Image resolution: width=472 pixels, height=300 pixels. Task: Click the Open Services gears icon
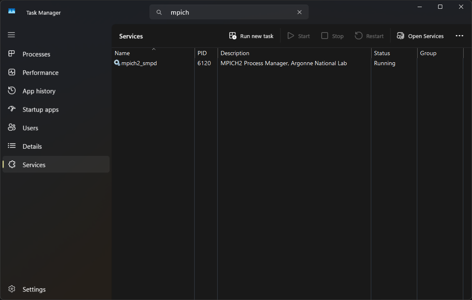click(400, 36)
